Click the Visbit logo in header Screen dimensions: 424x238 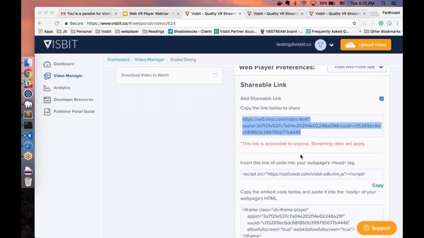point(60,44)
